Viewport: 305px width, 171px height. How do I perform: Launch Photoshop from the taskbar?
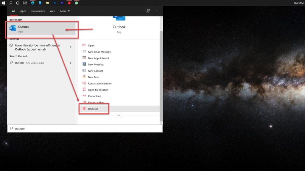(55, 3)
